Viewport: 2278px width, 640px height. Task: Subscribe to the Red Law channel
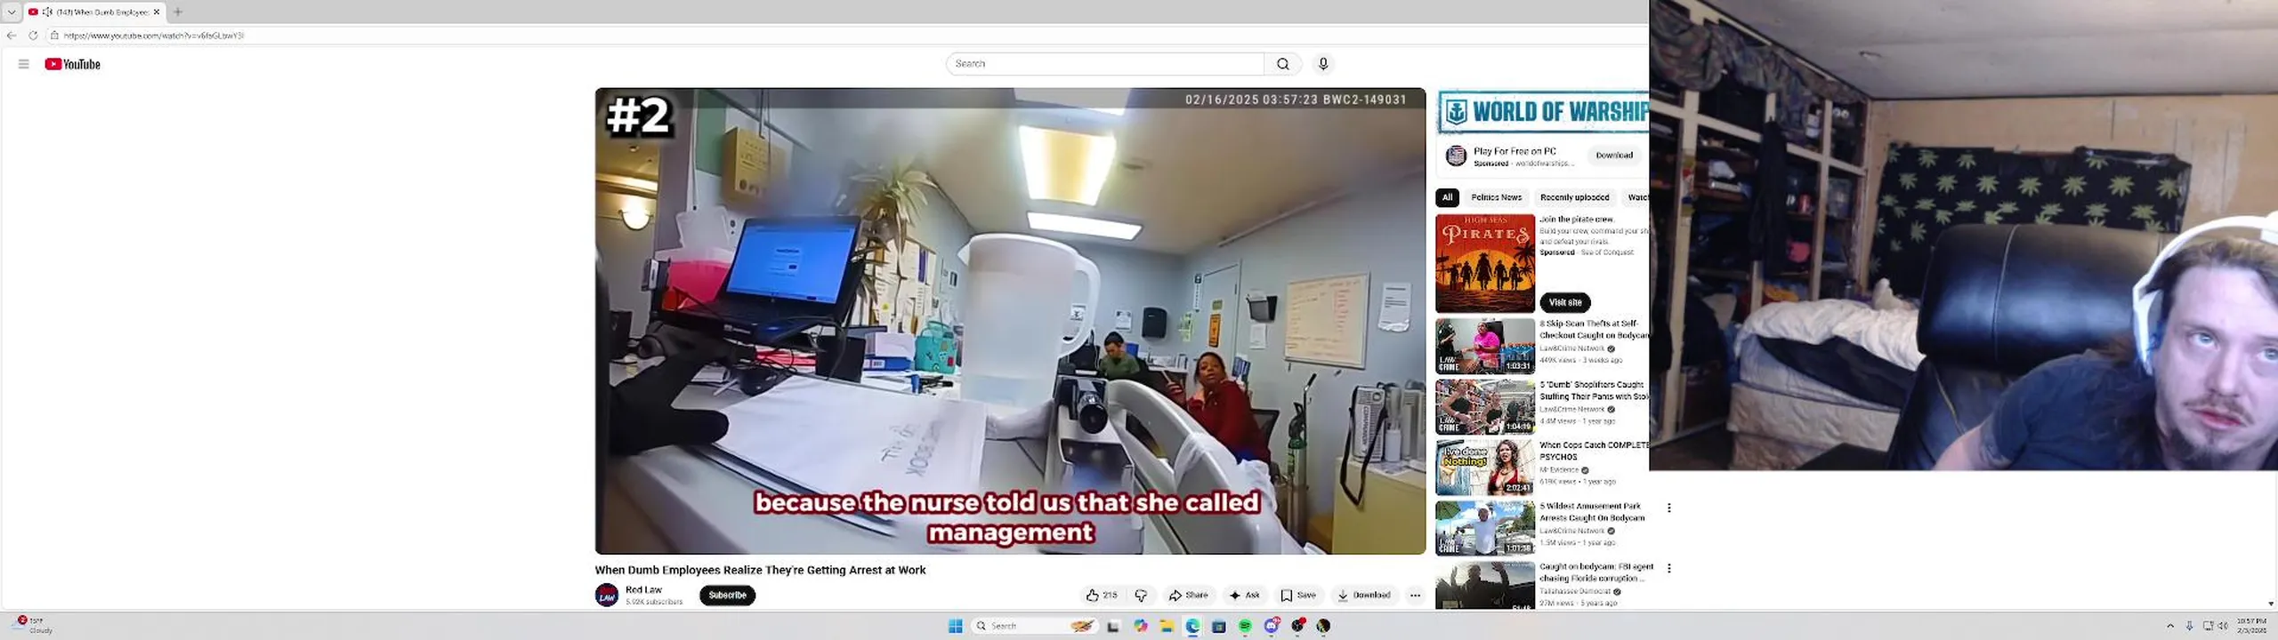pyautogui.click(x=727, y=596)
